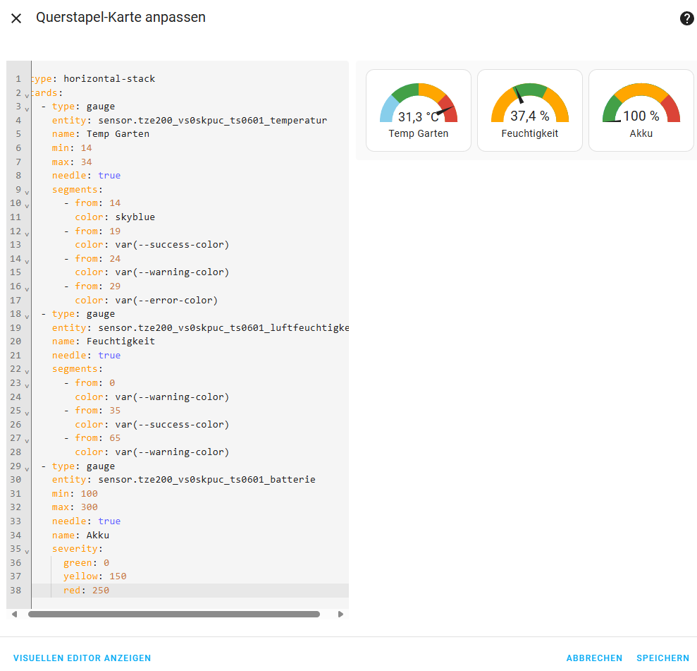Fold the segment at line 10

point(27,205)
